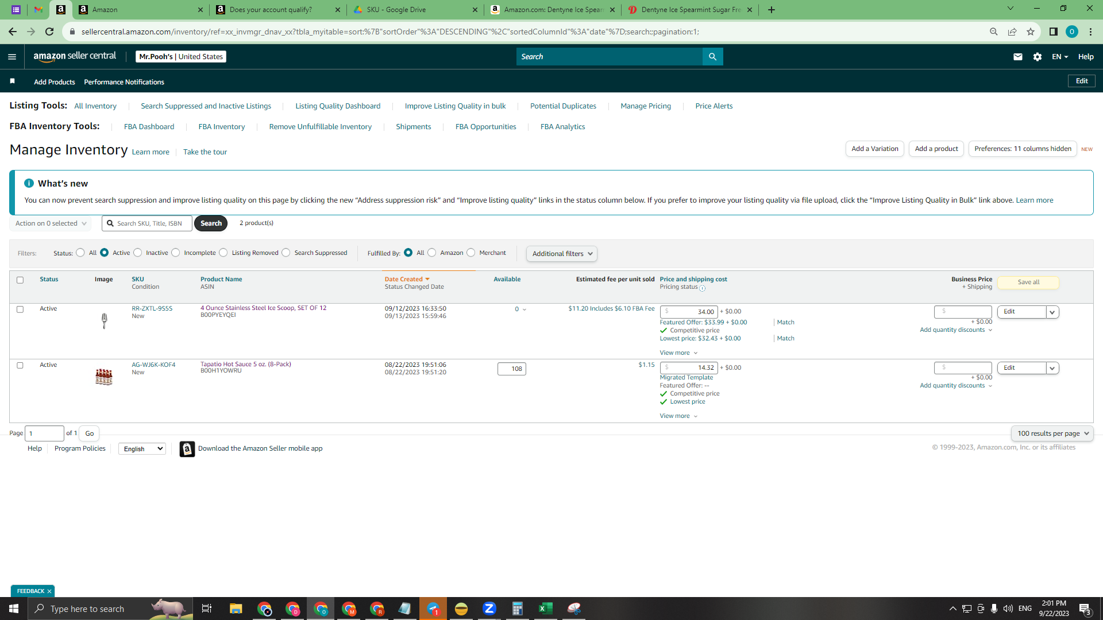Bookmark this page with the star icon
1103x620 pixels.
tap(1031, 32)
